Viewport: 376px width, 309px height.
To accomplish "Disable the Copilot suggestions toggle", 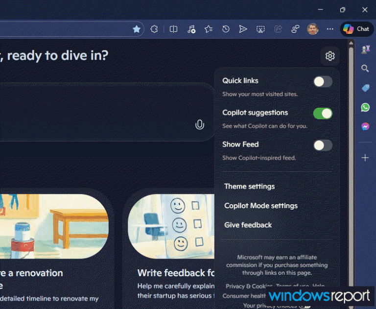I will point(323,114).
